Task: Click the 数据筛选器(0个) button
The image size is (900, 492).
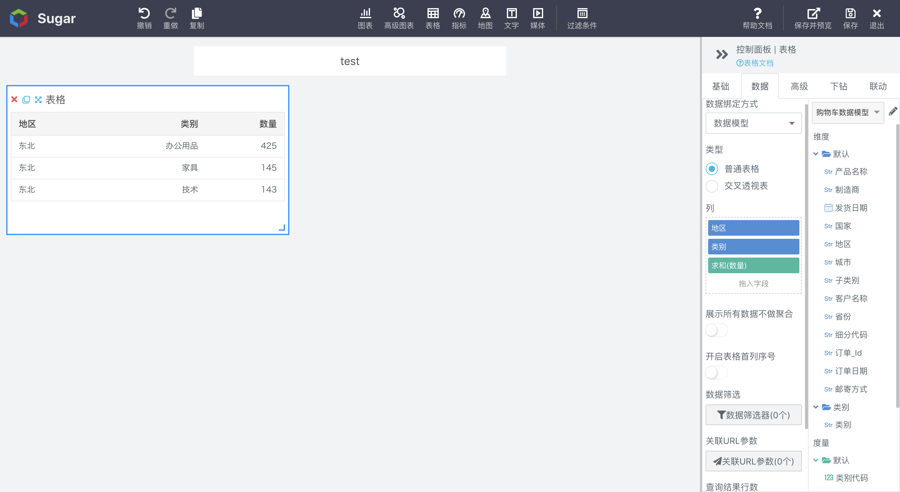Action: 753,415
